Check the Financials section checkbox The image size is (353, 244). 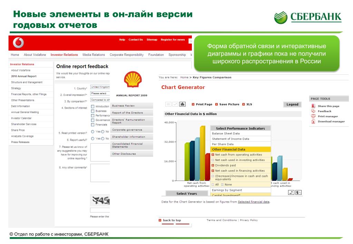point(92,125)
